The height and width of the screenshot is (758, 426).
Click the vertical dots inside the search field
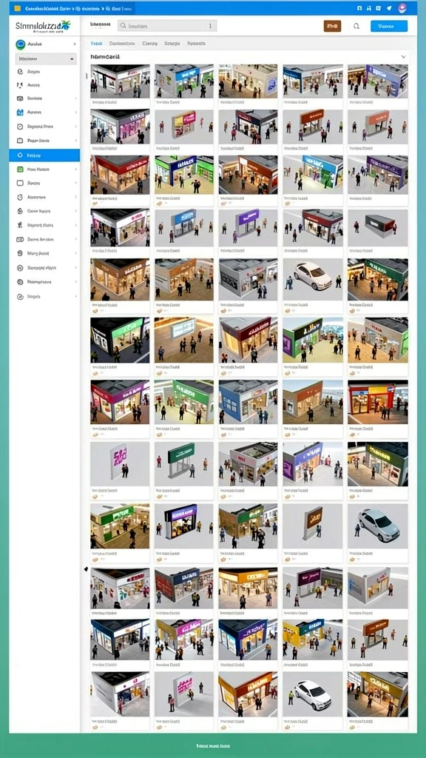pyautogui.click(x=210, y=26)
